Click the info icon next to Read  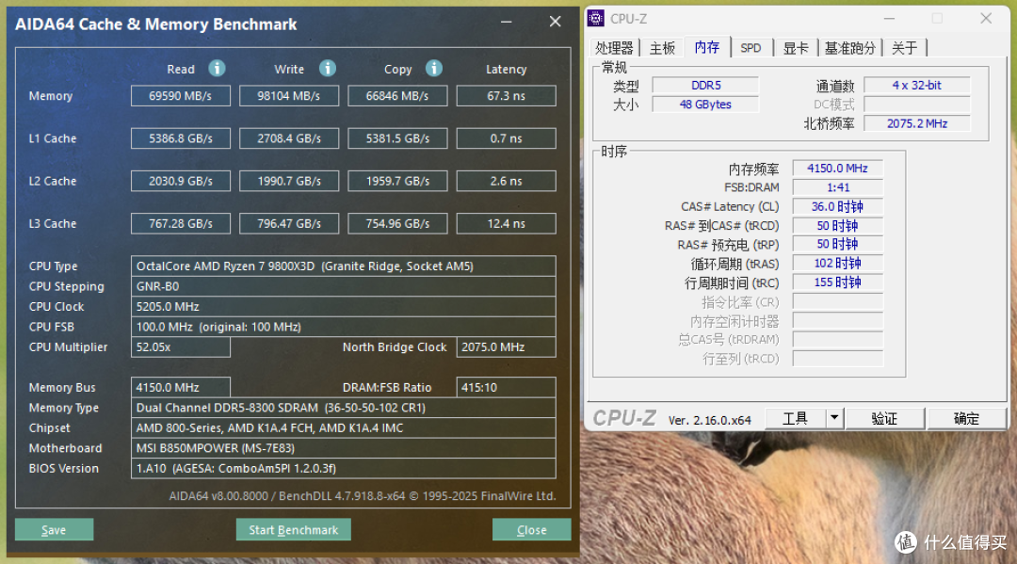tap(216, 69)
